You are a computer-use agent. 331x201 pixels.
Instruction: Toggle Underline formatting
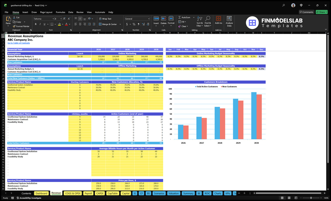pyautogui.click(x=44, y=24)
